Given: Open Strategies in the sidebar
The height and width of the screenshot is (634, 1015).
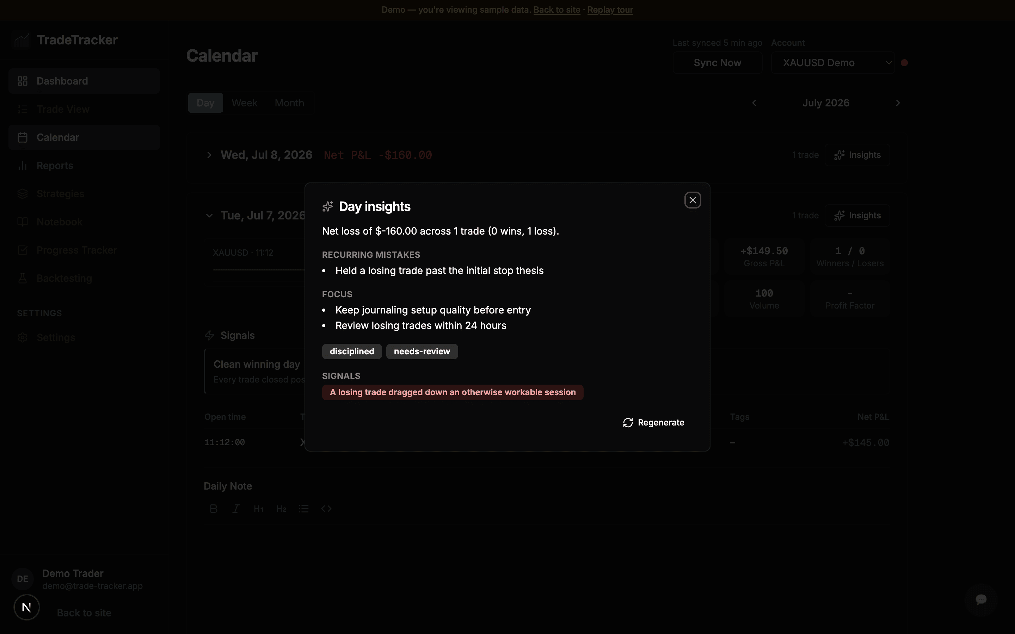Looking at the screenshot, I should [x=84, y=194].
